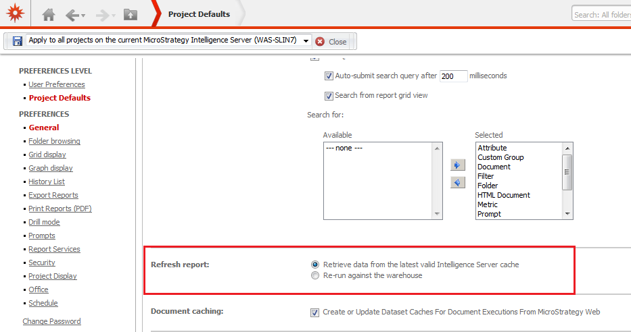Click the Selected list scrollbar thumb

(567, 172)
